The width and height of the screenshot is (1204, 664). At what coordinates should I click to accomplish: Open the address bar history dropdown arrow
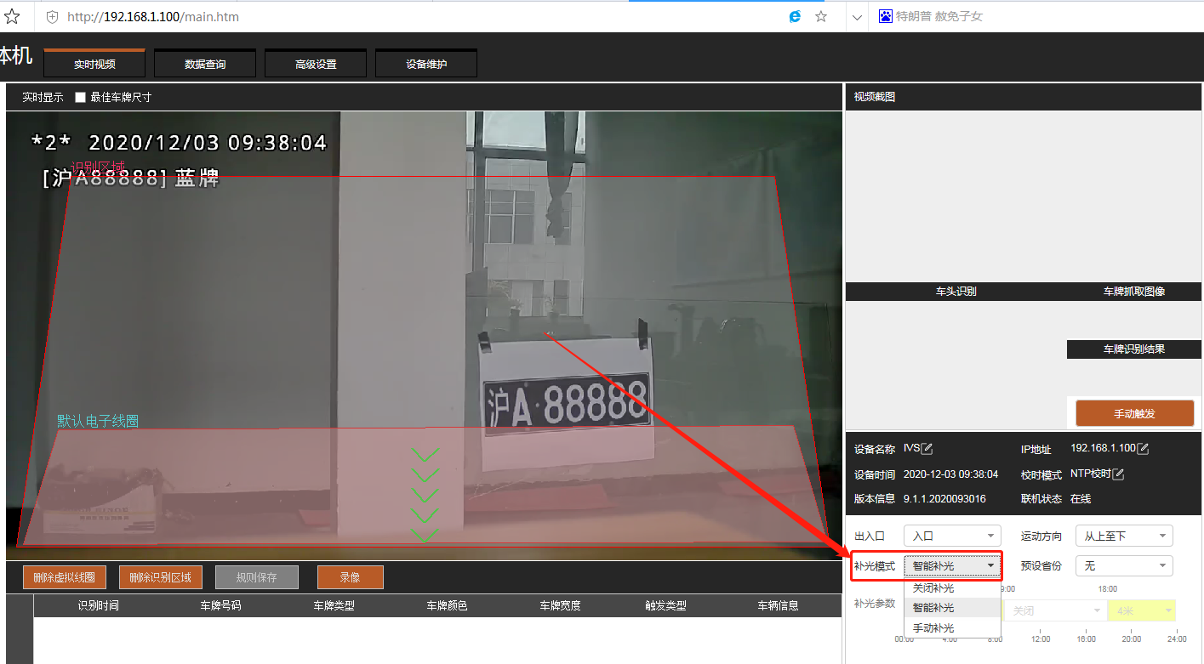pyautogui.click(x=856, y=17)
